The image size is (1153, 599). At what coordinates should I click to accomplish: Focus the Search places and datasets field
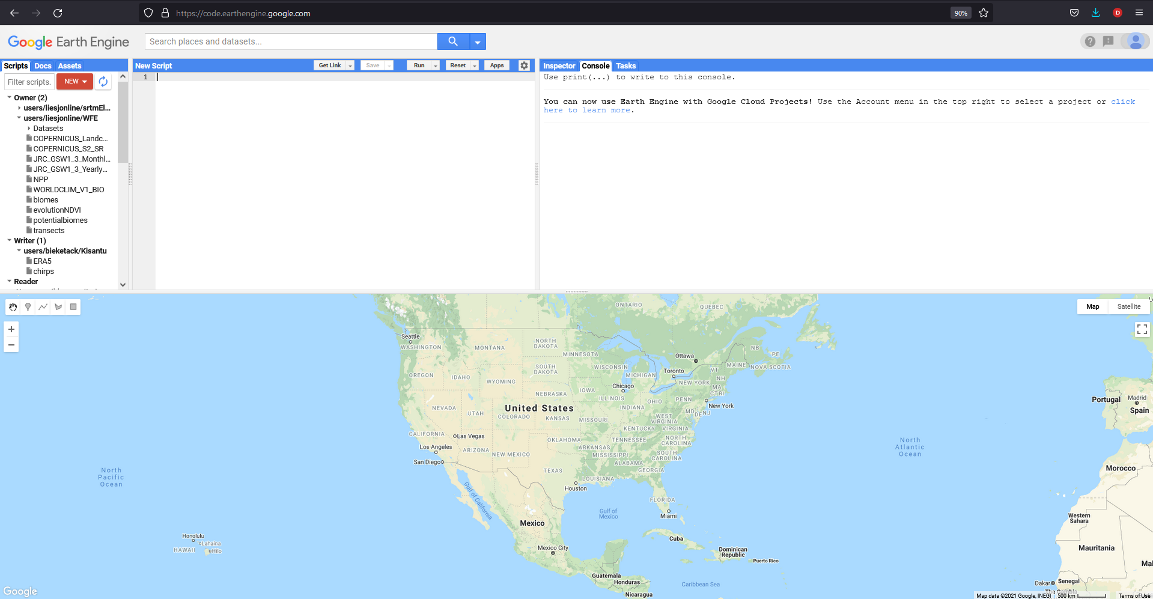(x=291, y=41)
